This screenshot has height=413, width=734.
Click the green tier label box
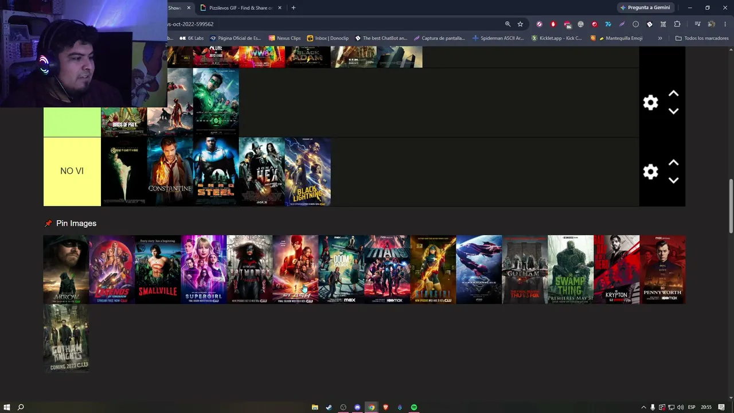(x=72, y=122)
